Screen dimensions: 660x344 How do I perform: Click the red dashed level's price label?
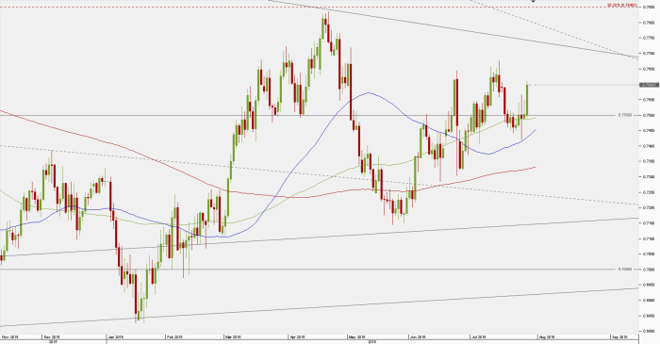tap(621, 6)
